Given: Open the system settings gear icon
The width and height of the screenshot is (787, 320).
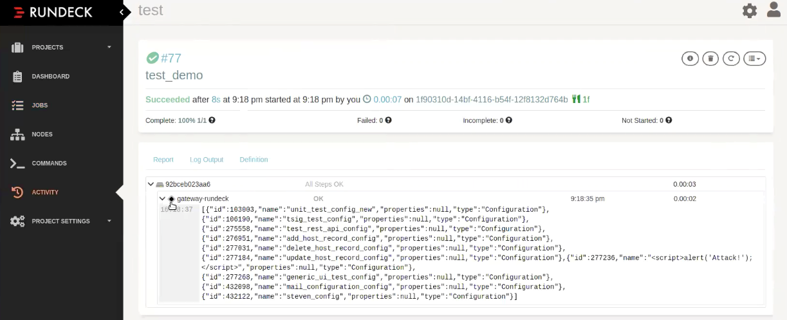Looking at the screenshot, I should click(x=750, y=11).
